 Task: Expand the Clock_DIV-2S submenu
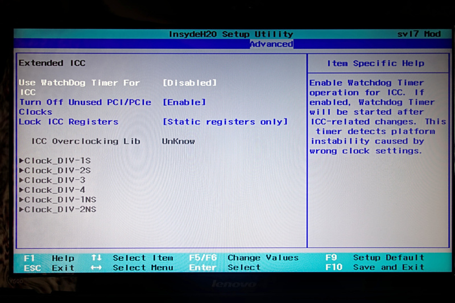click(x=55, y=171)
